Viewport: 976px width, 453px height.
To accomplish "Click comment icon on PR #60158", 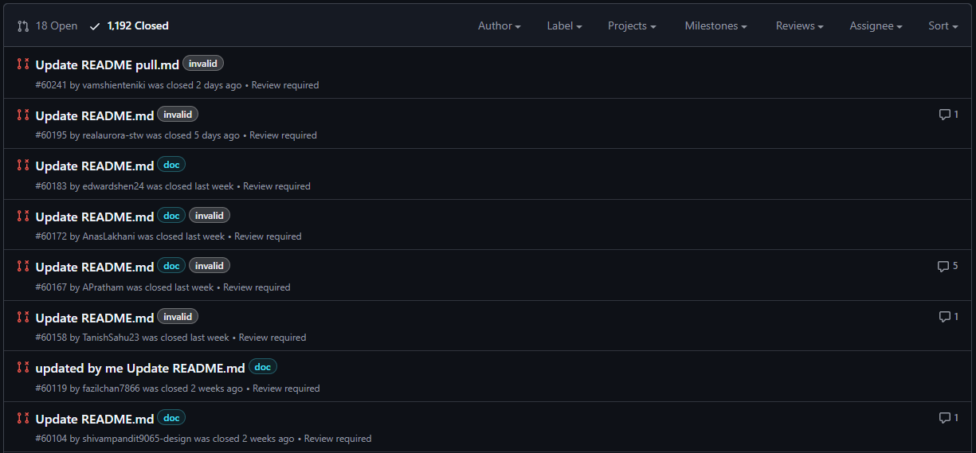I will pos(945,317).
